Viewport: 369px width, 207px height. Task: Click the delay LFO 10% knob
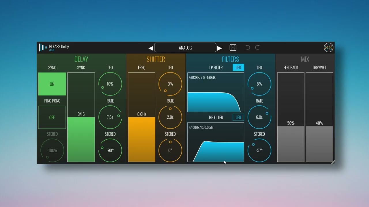110,84
